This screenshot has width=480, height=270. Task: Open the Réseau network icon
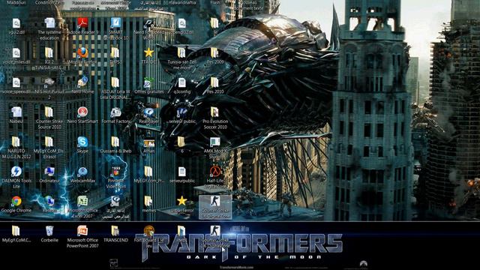pyautogui.click(x=49, y=201)
